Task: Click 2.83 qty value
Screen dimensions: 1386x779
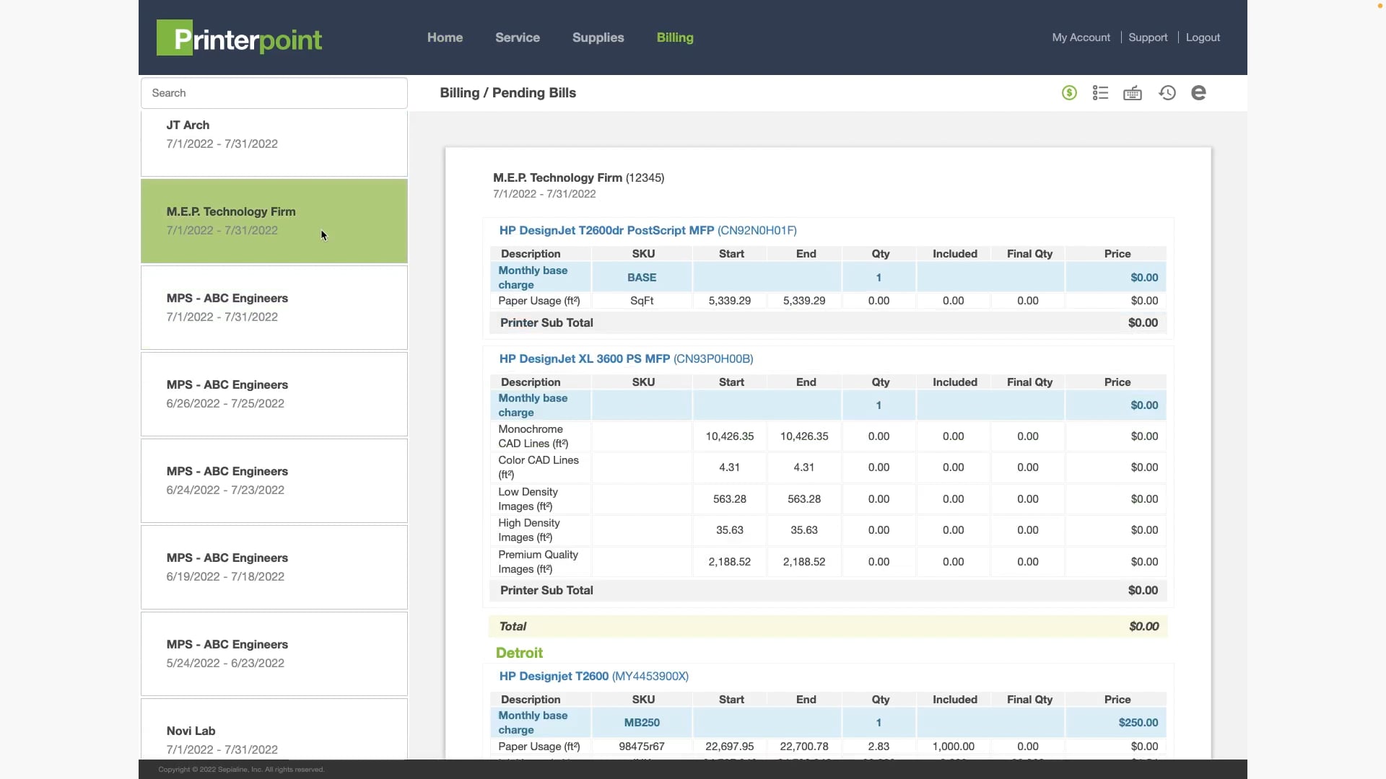Action: point(879,747)
